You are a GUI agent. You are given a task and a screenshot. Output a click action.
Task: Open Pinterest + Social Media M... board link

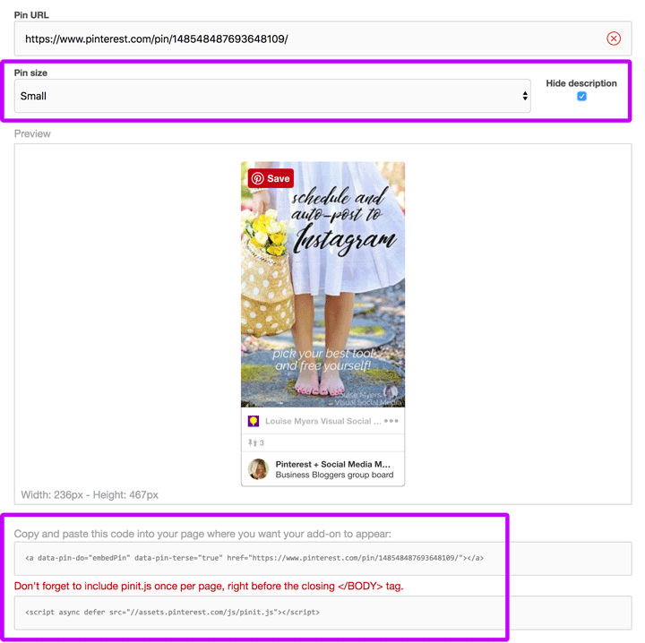pyautogui.click(x=332, y=464)
